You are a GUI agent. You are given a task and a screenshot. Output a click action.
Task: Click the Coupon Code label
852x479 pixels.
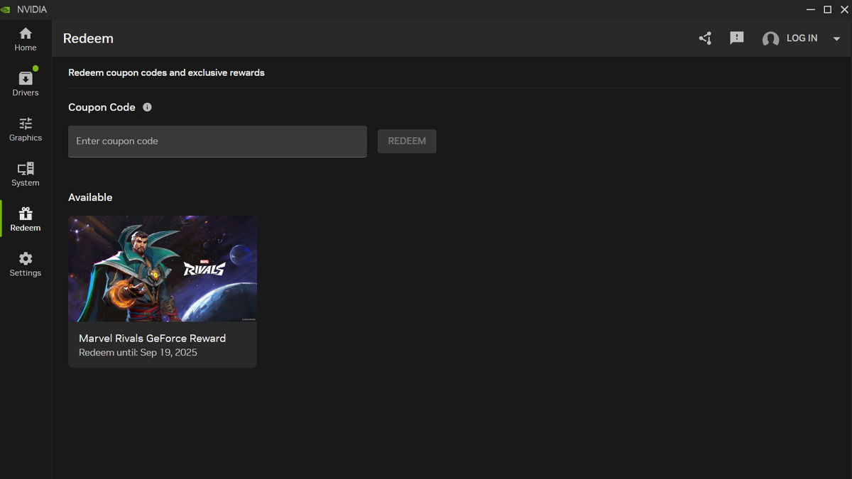click(x=102, y=107)
